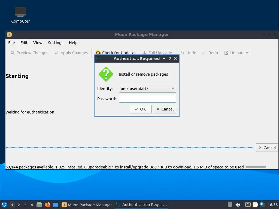Launch Firefox from the panel
The width and height of the screenshot is (279, 209).
pos(47,205)
